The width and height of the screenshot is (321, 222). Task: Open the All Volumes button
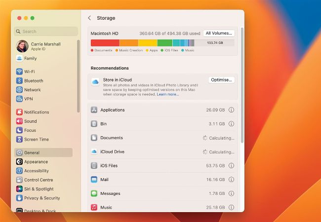click(219, 33)
